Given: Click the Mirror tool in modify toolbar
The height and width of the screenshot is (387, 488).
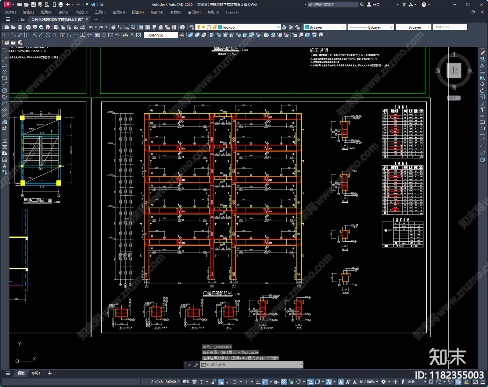Looking at the screenshot, I should 482,66.
